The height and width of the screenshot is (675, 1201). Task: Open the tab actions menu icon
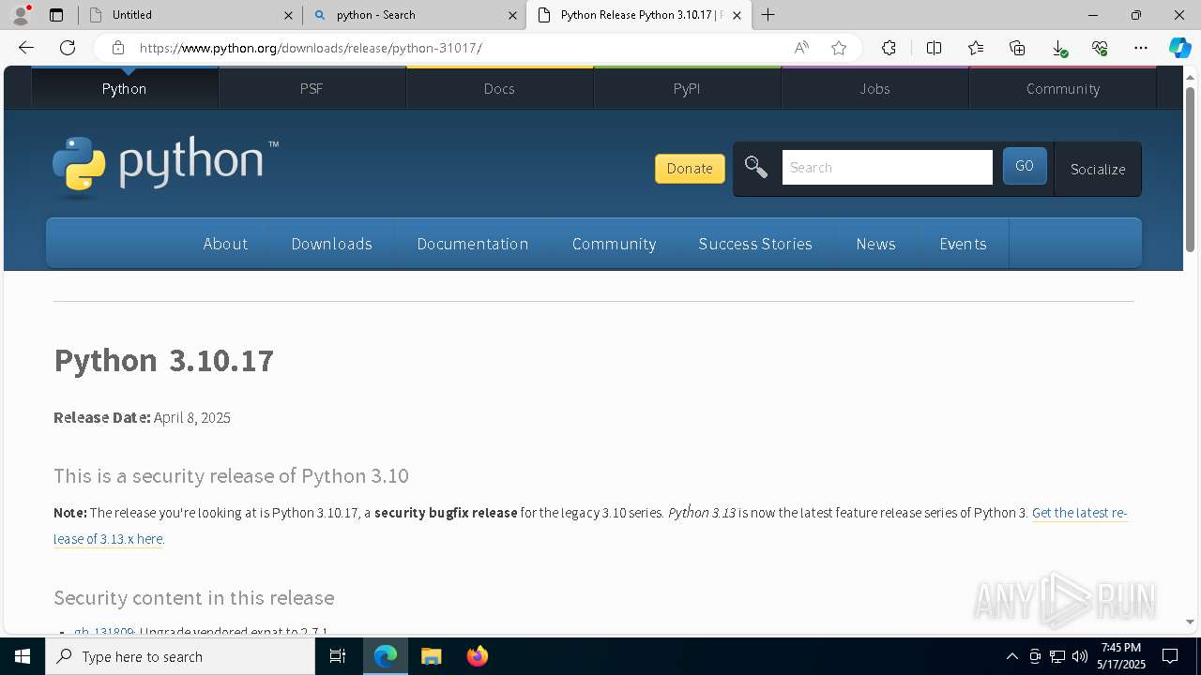click(x=56, y=15)
